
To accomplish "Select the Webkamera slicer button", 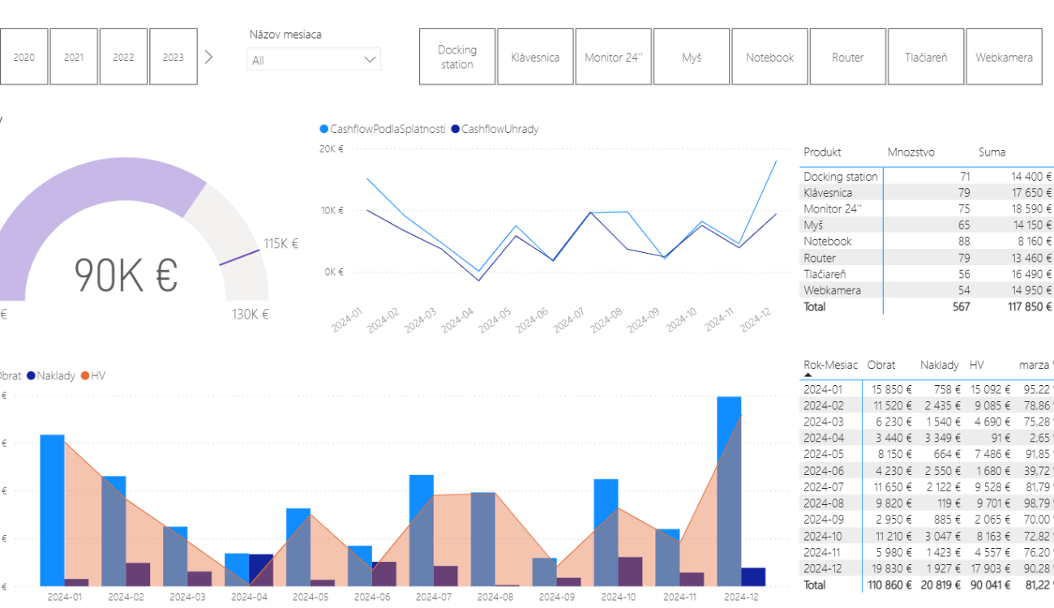I will click(1005, 57).
